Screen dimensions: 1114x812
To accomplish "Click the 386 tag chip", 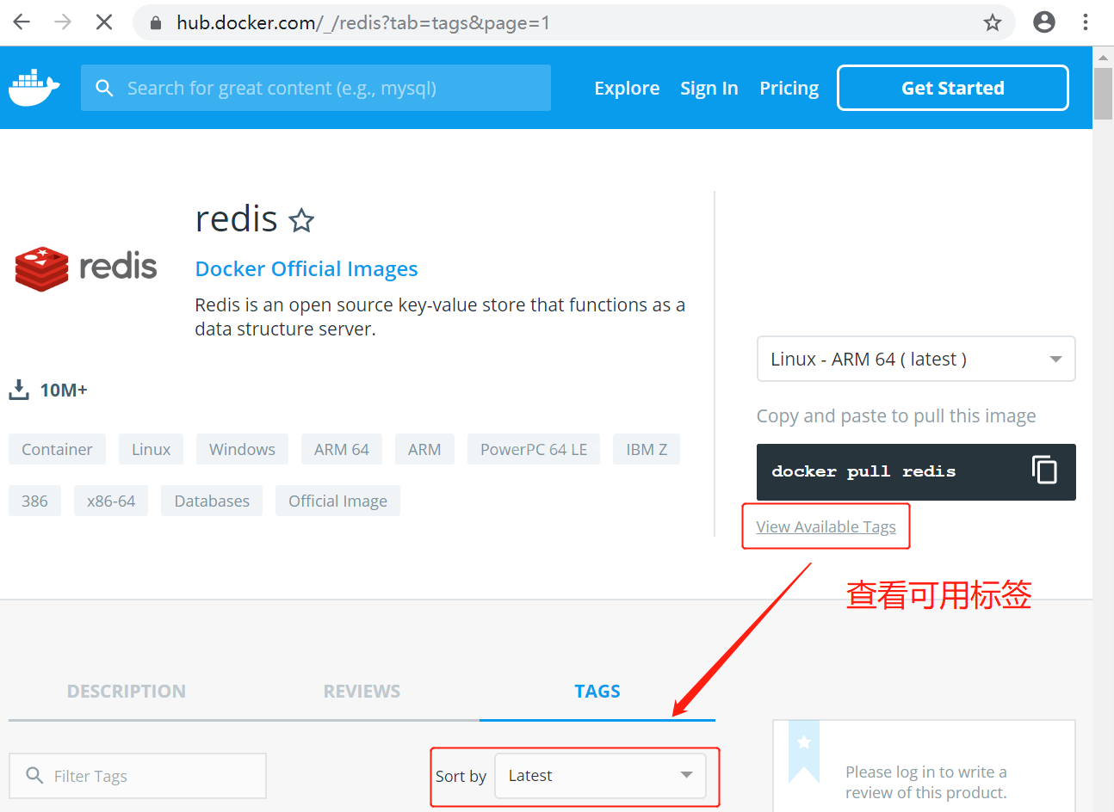I will [34, 501].
